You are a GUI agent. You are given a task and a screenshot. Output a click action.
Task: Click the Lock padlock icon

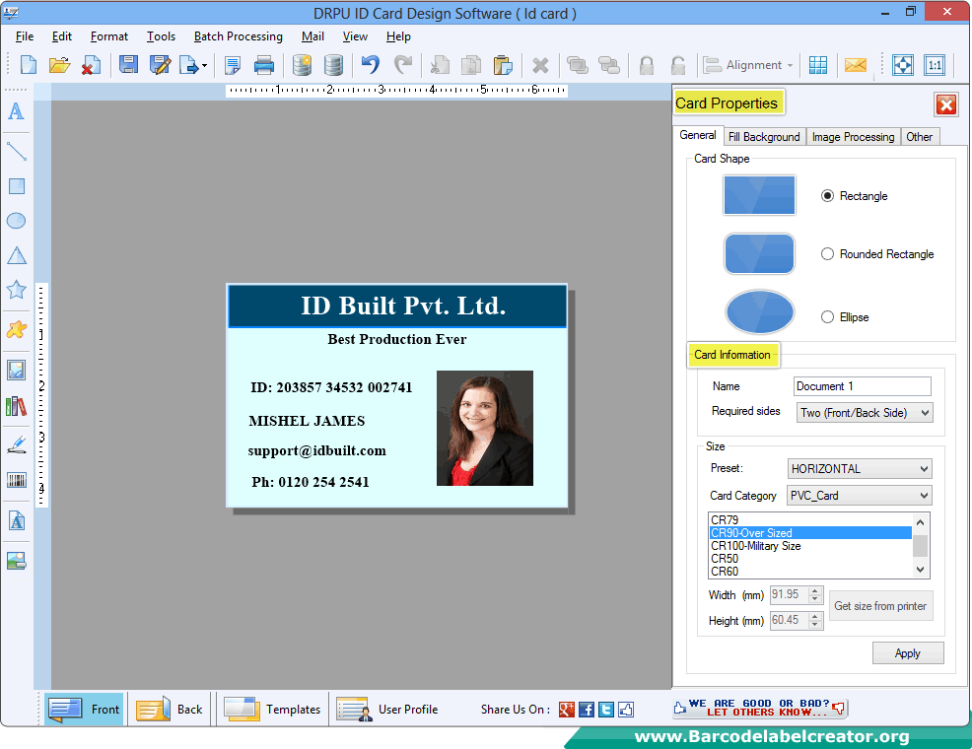[x=647, y=65]
